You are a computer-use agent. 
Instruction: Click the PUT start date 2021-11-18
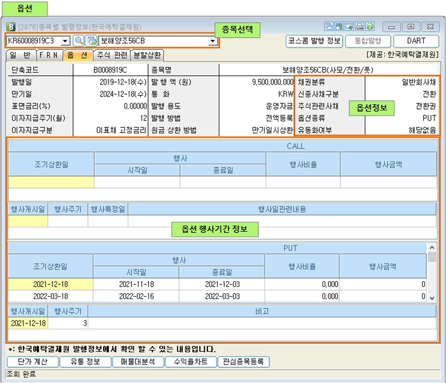pyautogui.click(x=136, y=284)
